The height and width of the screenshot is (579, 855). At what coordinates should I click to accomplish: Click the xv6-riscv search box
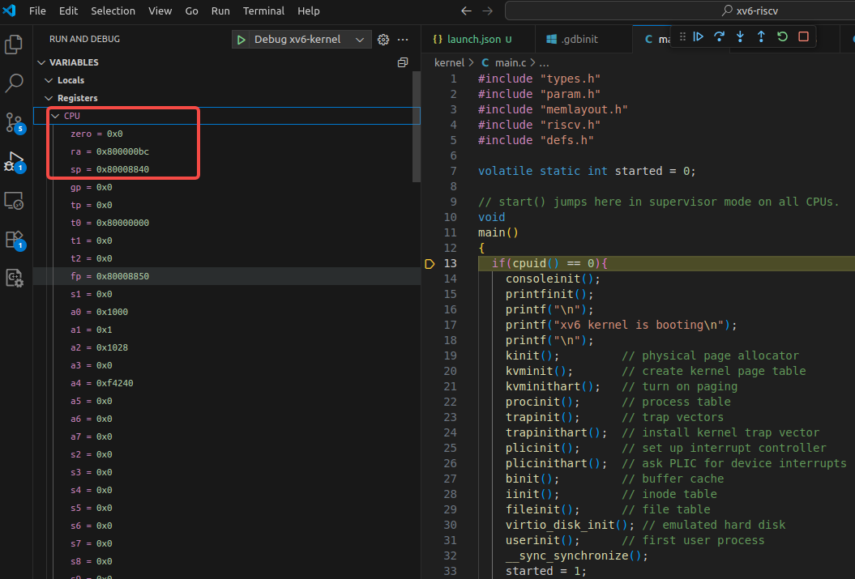[680, 11]
